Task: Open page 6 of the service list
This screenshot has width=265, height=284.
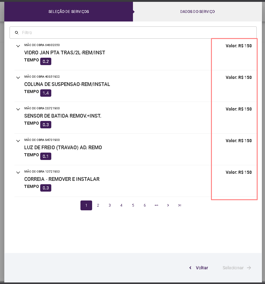Action: coord(145,205)
